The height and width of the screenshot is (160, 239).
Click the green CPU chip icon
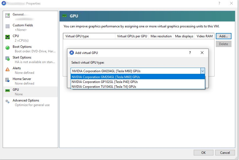[x=8, y=37]
